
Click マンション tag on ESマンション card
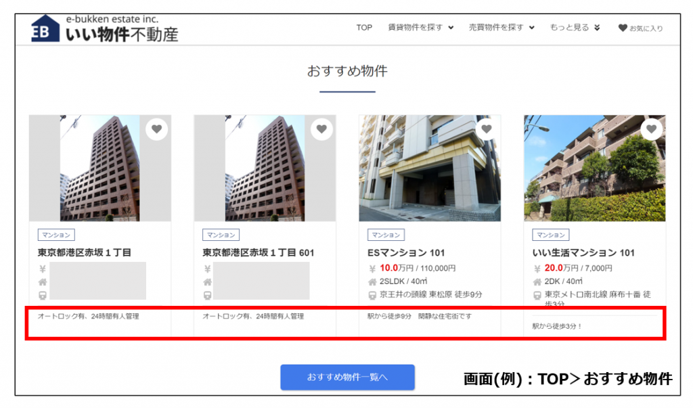pyautogui.click(x=386, y=235)
